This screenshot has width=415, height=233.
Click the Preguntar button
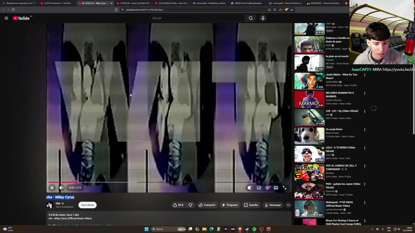point(230,205)
